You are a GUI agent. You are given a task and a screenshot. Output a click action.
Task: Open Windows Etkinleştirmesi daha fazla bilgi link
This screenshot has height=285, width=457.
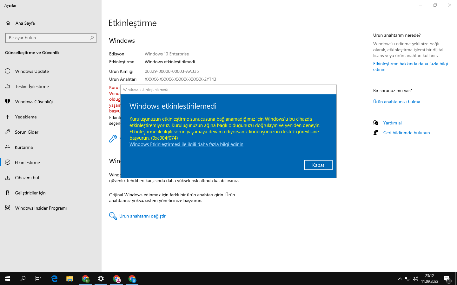coord(186,144)
